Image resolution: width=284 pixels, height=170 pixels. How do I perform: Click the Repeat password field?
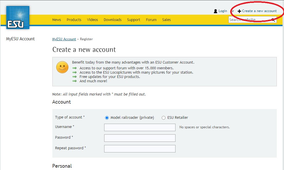[140, 149]
